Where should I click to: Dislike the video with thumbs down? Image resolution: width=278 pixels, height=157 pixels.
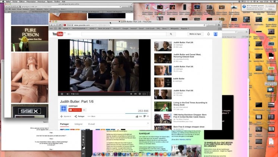click(x=144, y=116)
